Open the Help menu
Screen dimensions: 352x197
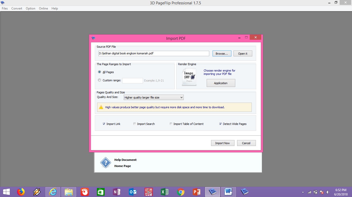pyautogui.click(x=55, y=8)
